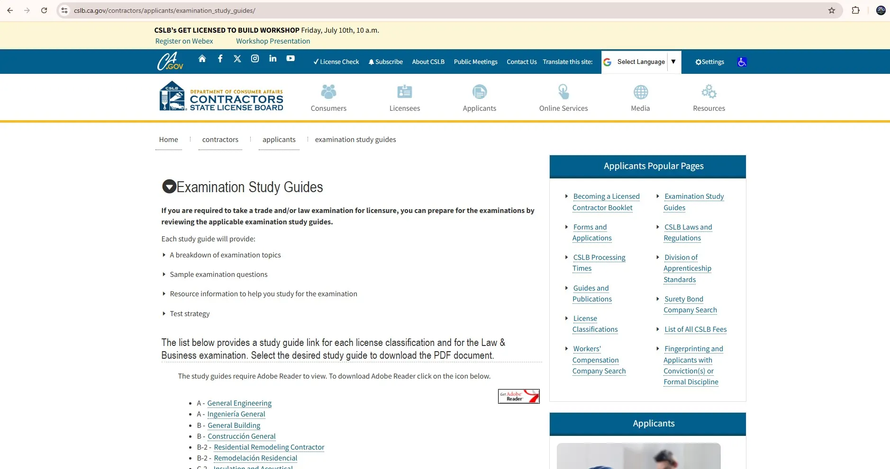
Task: Bookmark this page with the star
Action: click(832, 10)
